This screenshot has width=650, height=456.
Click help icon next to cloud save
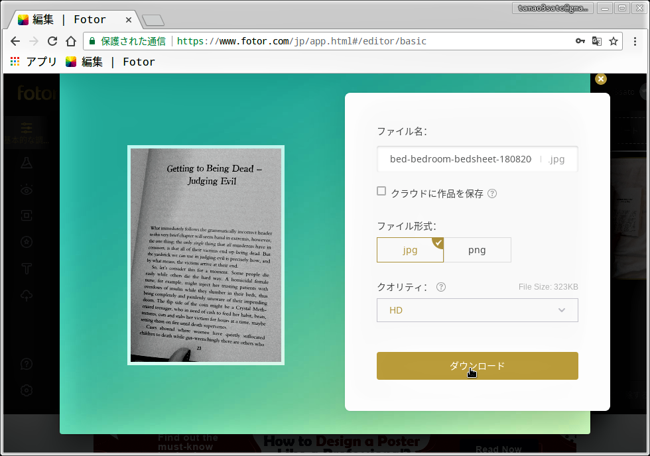pos(492,194)
